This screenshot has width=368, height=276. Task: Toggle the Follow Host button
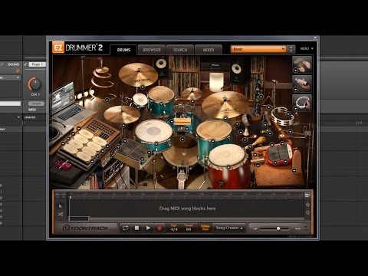pos(205,228)
